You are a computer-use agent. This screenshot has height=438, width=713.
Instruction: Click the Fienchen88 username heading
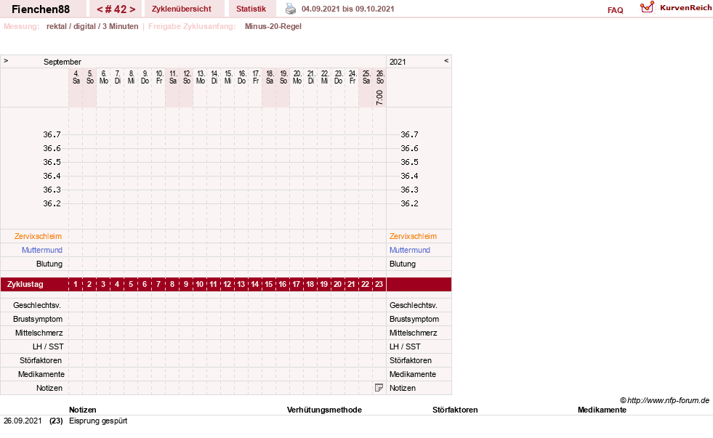tap(41, 9)
